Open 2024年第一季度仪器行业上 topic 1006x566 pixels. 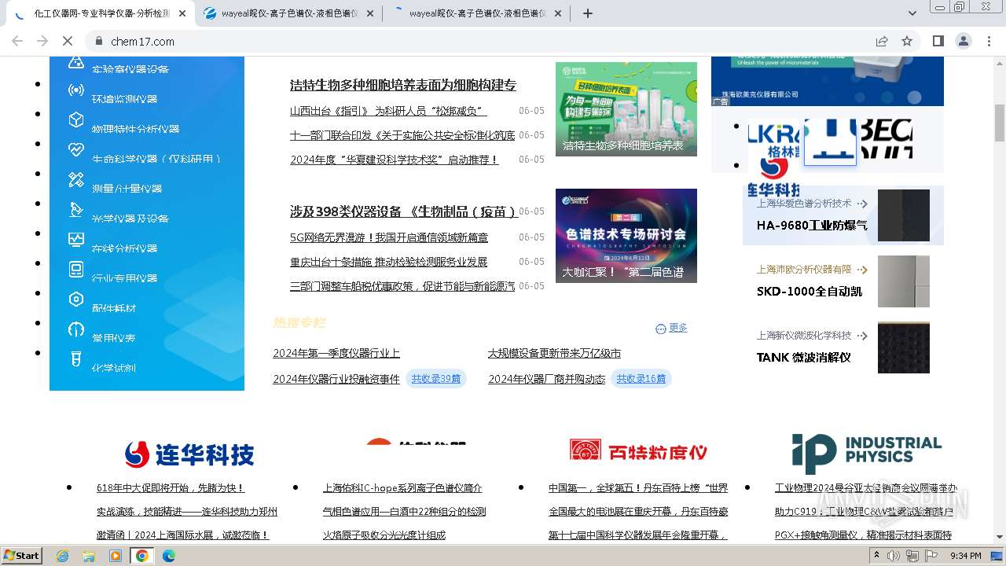point(336,354)
